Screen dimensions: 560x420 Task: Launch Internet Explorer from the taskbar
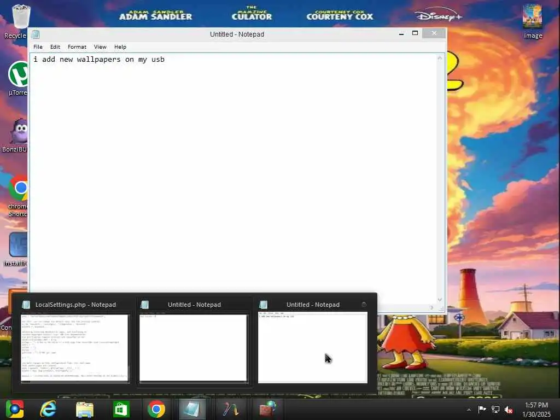click(48, 409)
